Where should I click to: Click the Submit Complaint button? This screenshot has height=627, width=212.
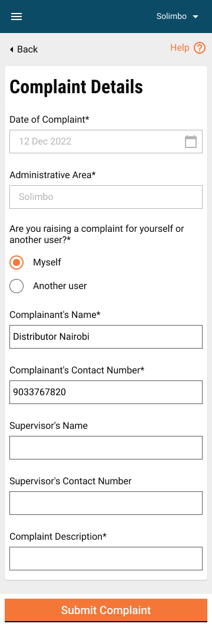coord(106,610)
